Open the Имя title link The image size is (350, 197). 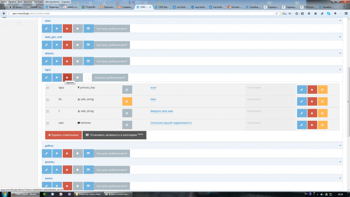click(x=153, y=99)
